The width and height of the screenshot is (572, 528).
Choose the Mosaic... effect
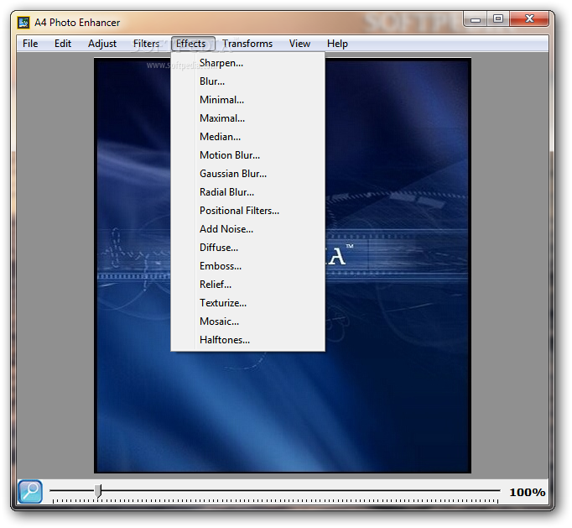247,322
